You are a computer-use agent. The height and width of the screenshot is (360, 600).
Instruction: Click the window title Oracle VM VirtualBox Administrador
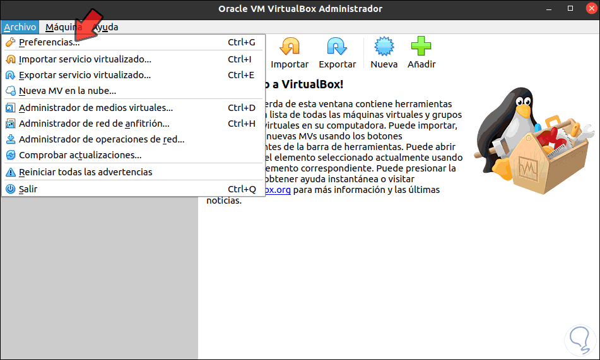tap(300, 9)
